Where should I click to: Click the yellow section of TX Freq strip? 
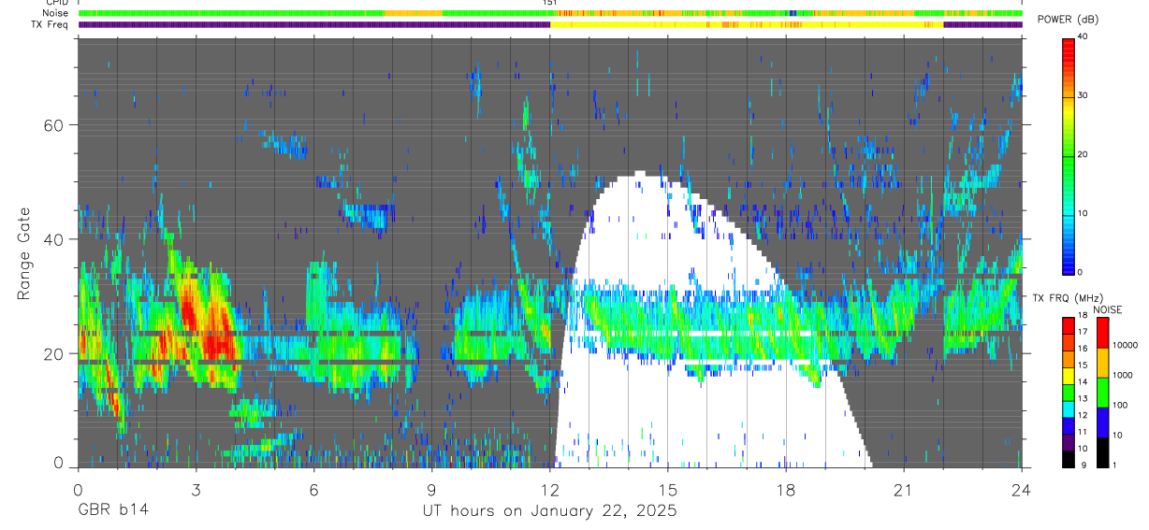747,24
